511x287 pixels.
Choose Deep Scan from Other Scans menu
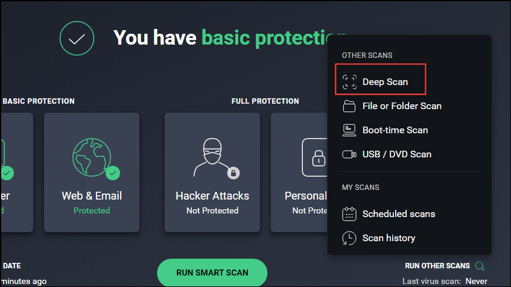click(384, 82)
